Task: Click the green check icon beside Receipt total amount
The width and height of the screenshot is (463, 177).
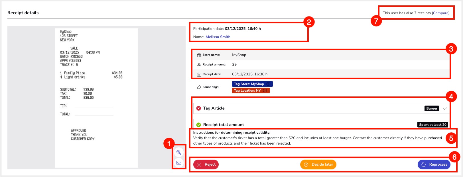Action: [199, 125]
